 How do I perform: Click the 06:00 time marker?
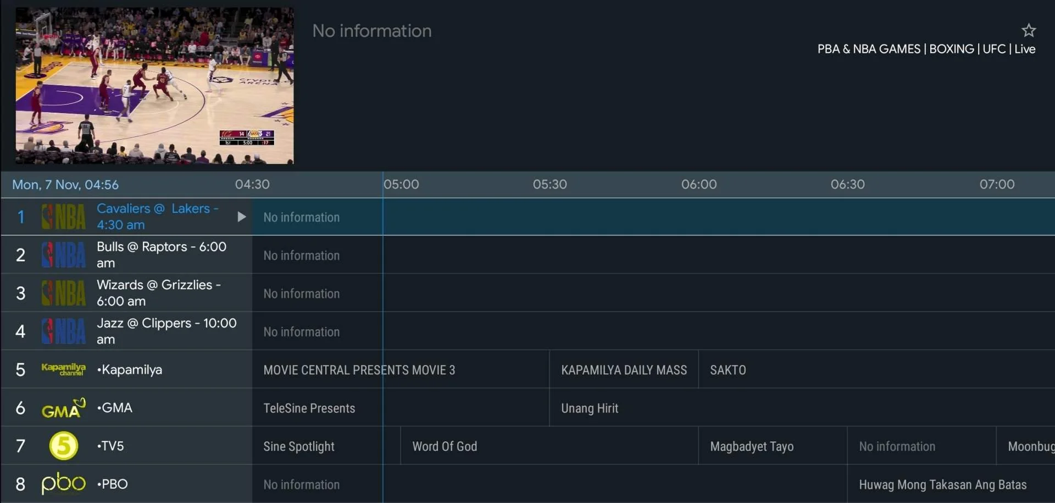(x=699, y=184)
